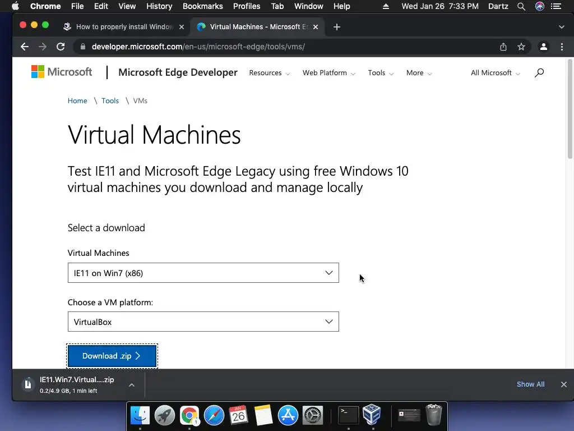Open the download item options chevron

132,385
